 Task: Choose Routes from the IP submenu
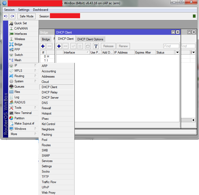point(57,145)
